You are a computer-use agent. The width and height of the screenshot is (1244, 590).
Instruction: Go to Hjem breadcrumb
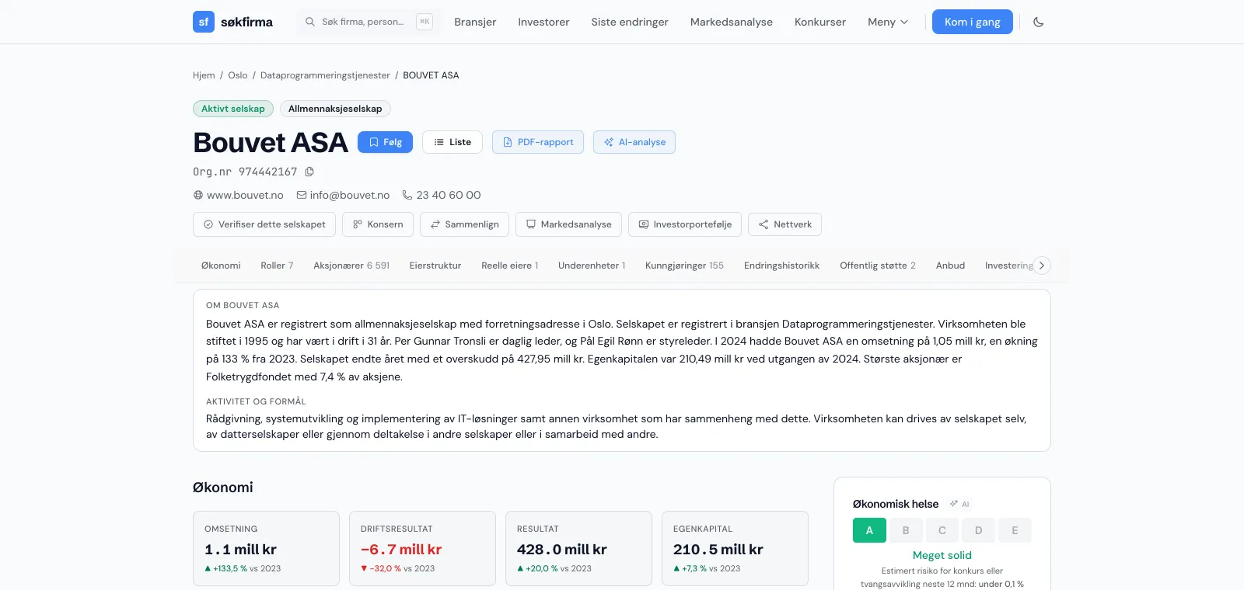(x=204, y=75)
